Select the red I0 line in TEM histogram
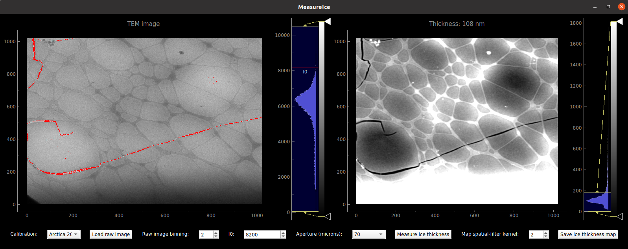 tap(305, 67)
